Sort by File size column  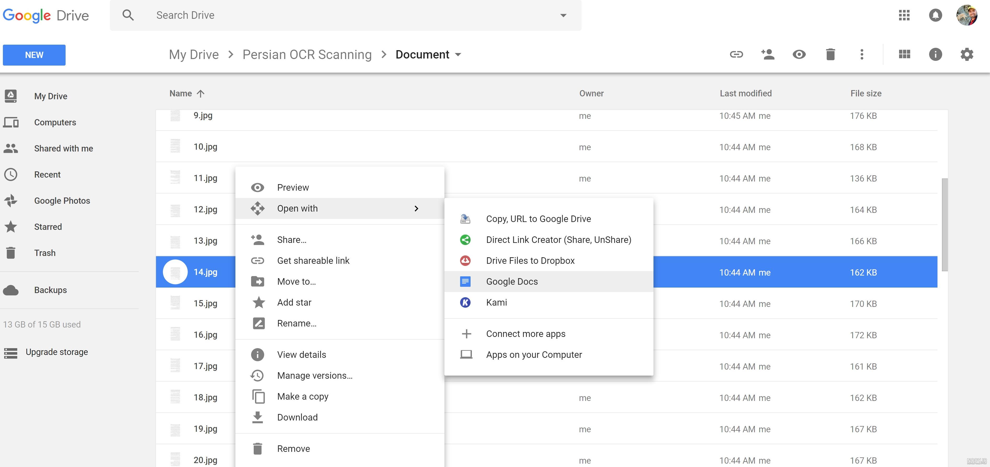point(866,93)
